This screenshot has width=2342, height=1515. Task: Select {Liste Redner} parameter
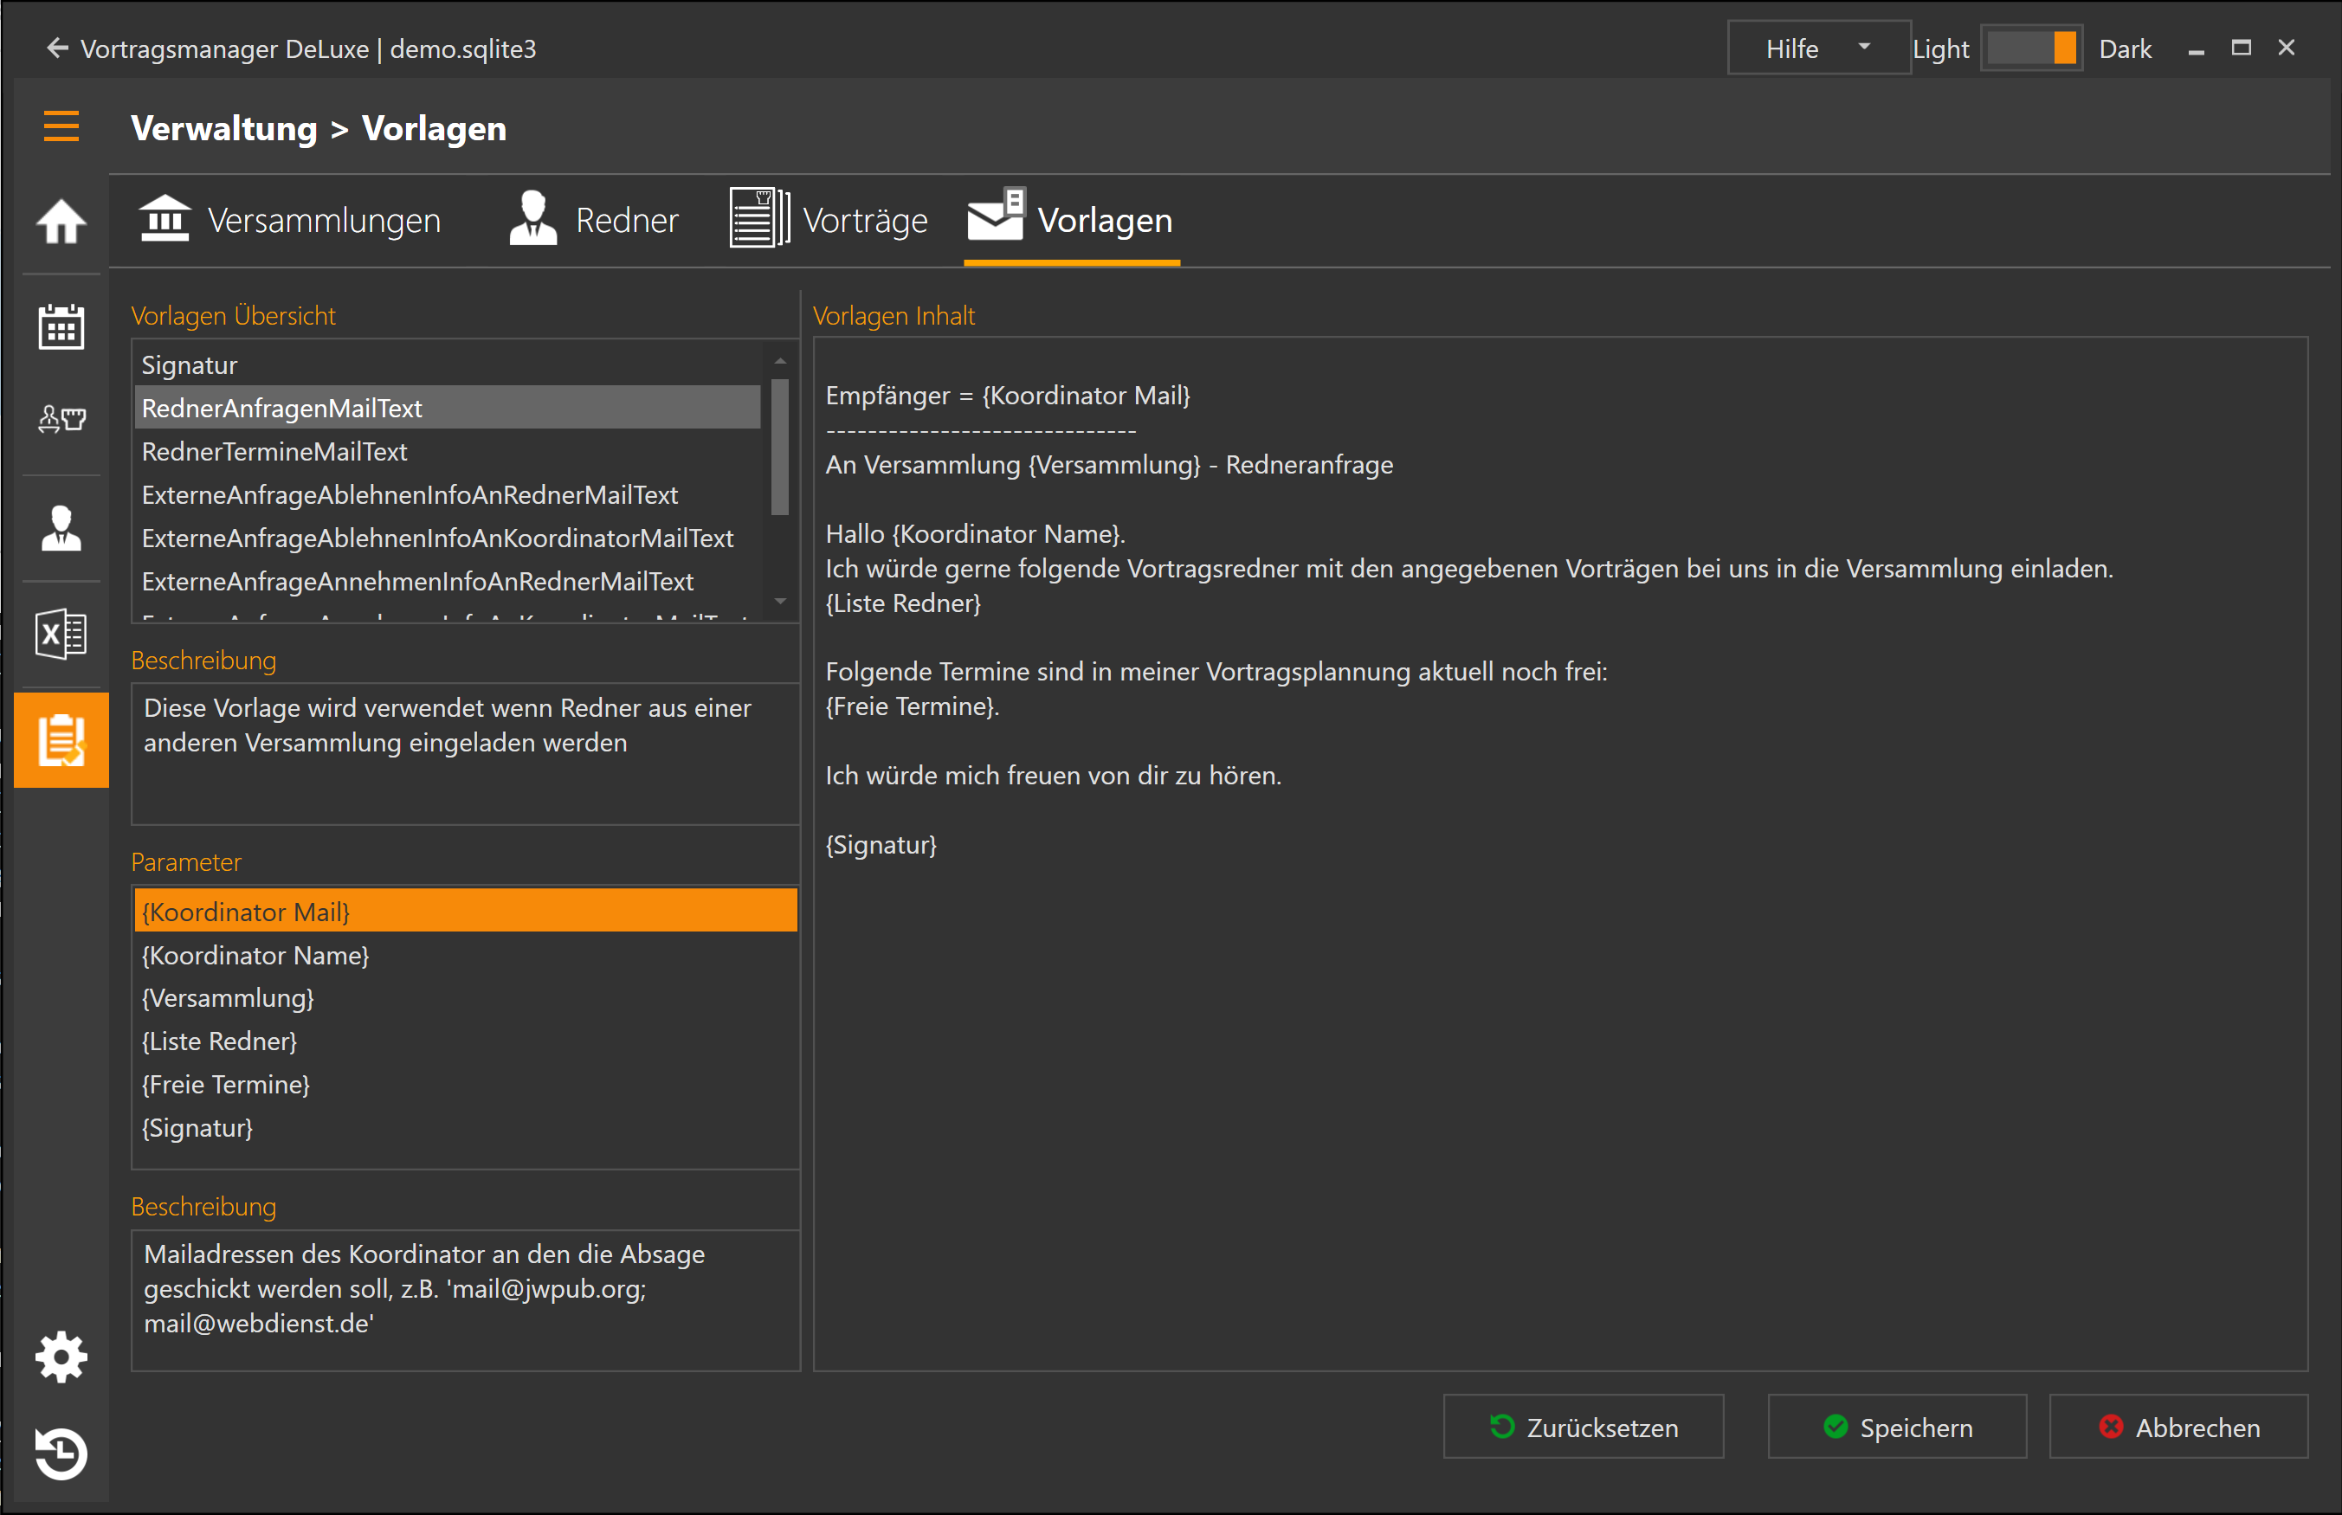pos(465,1041)
